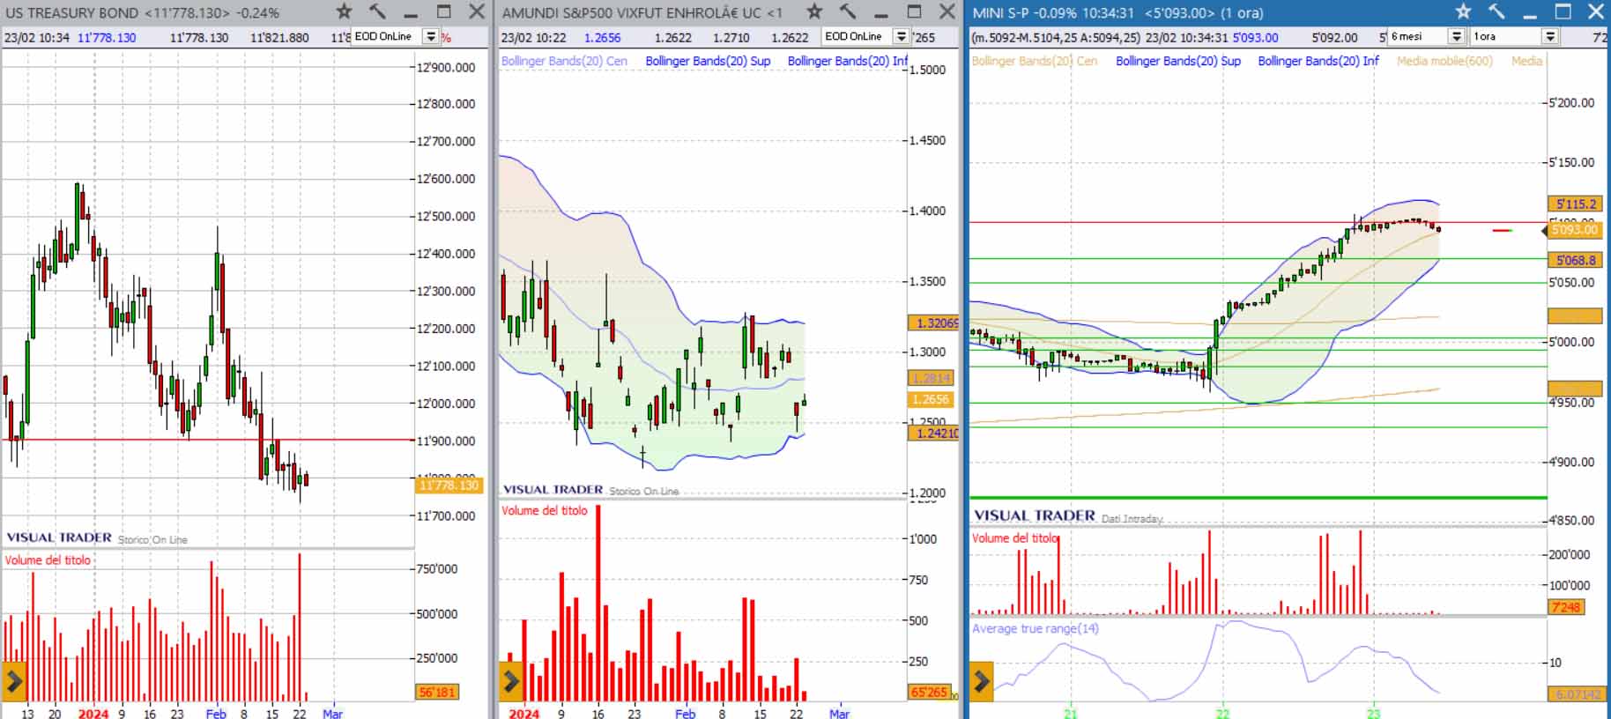1611x719 pixels.
Task: Click 'Volume del titolo' label in US Treasury Bond chart
Action: [48, 560]
